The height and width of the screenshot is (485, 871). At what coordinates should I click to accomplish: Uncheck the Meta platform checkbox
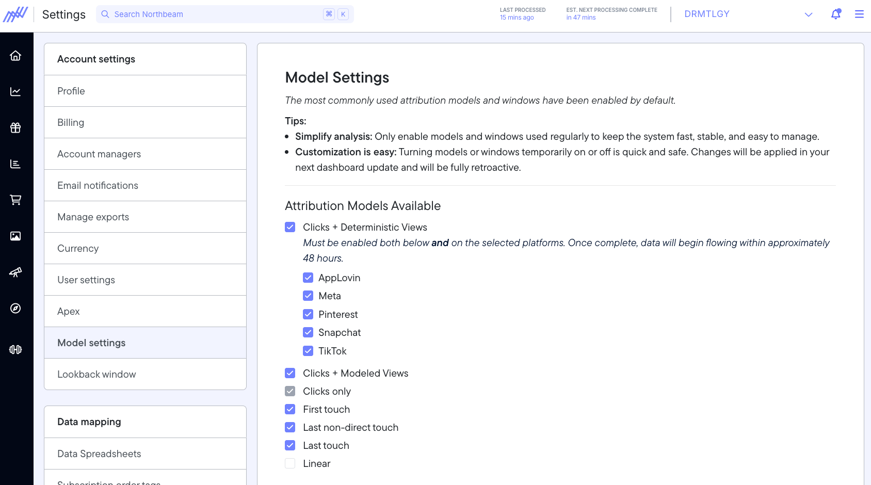point(308,296)
